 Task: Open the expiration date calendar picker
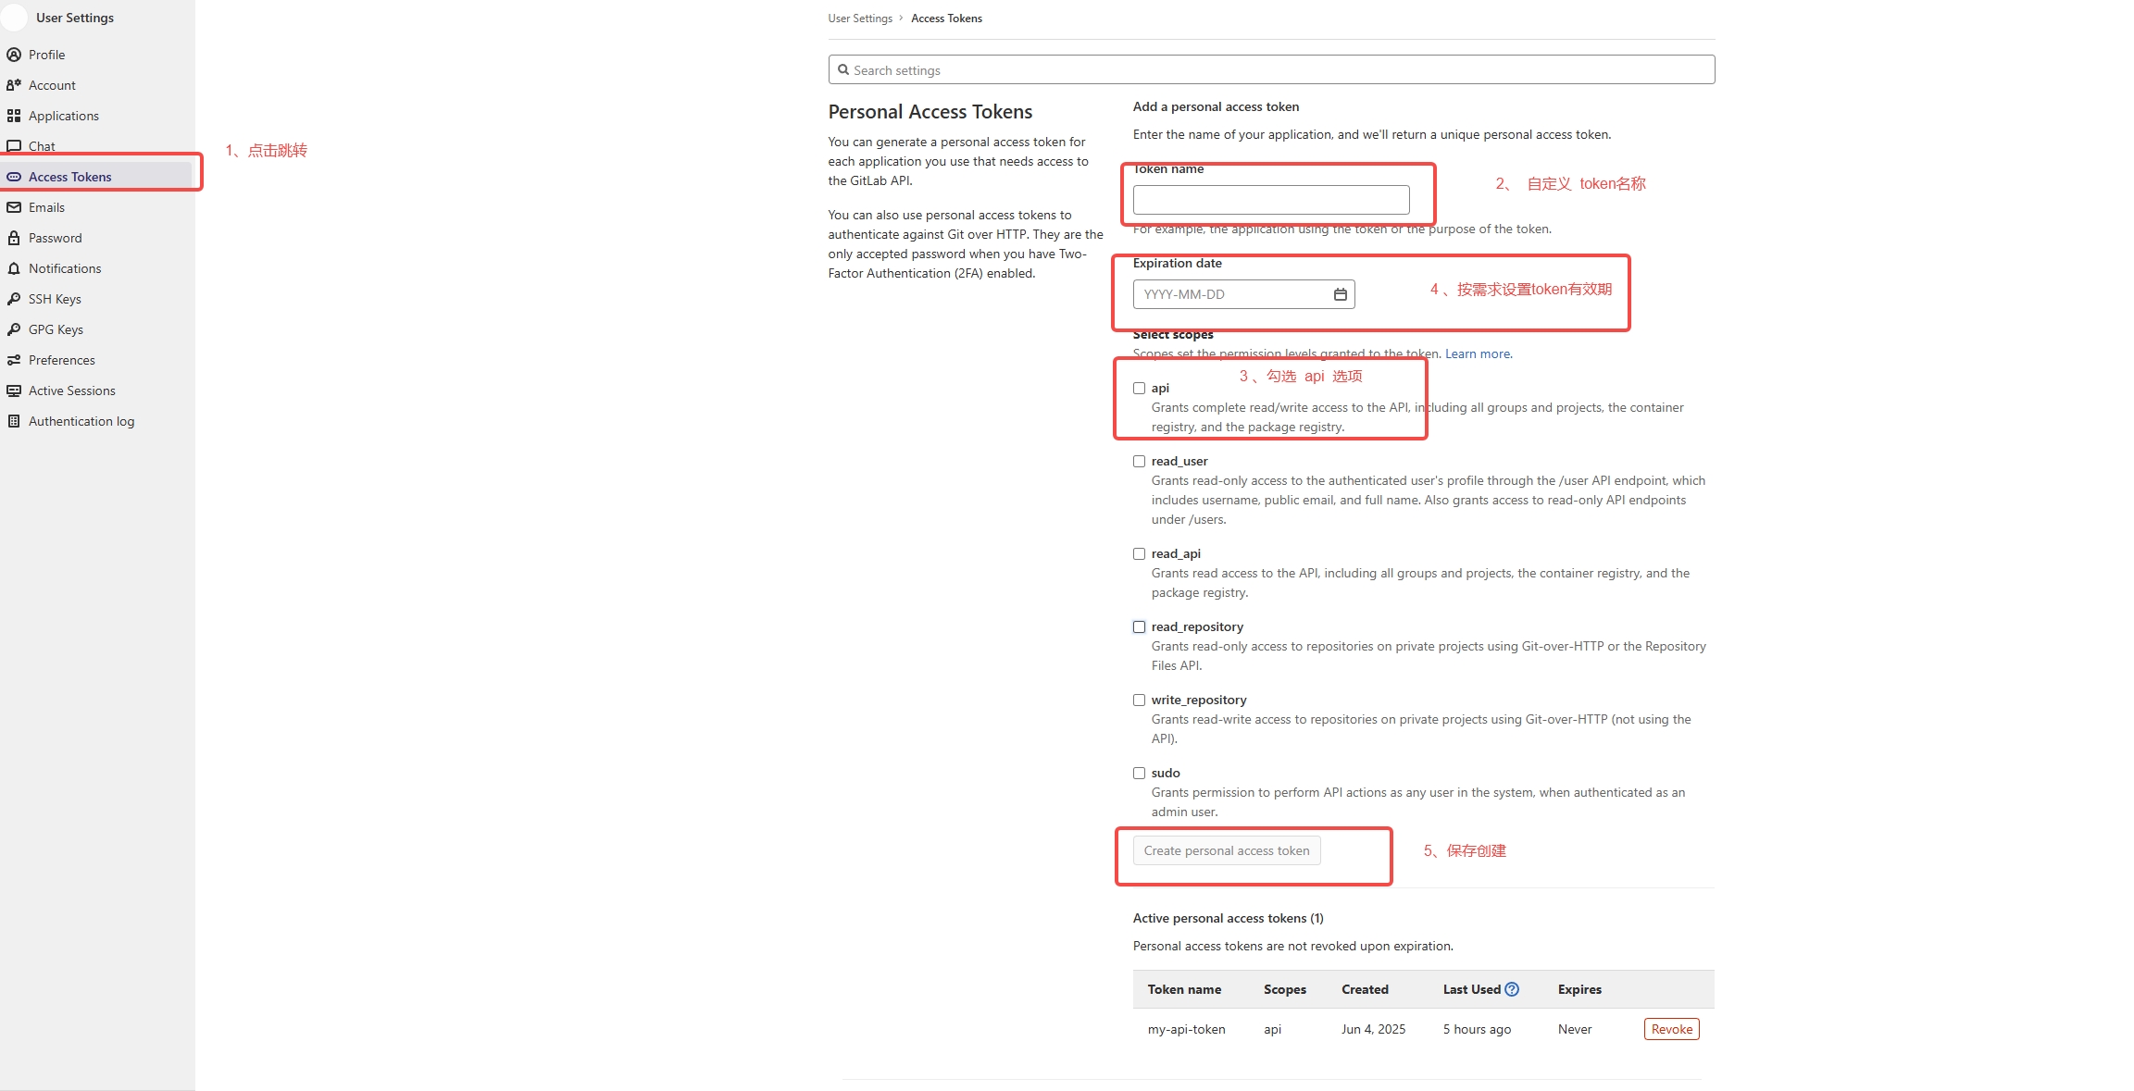pyautogui.click(x=1340, y=294)
